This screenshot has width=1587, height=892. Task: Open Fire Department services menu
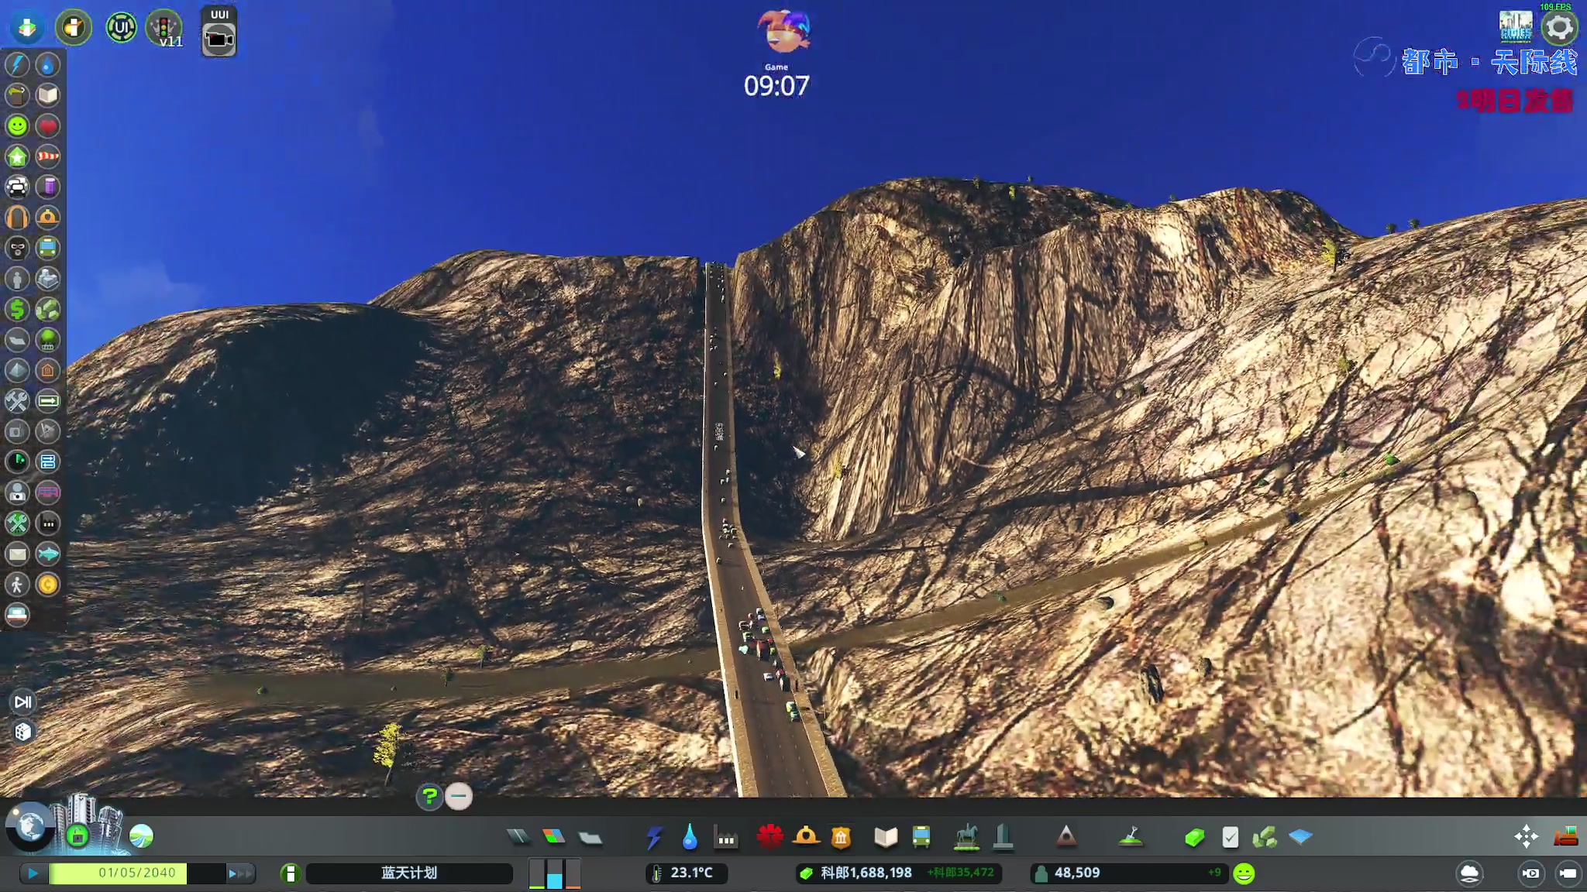(806, 837)
